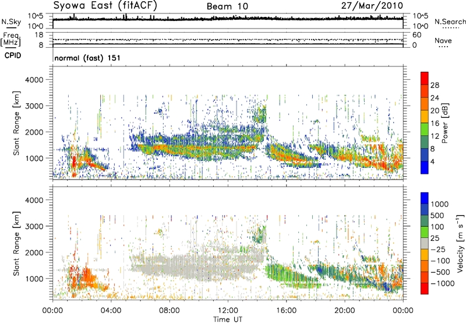The width and height of the screenshot is (466, 323).
Task: Click the dotted N.Search legend sample line
Action: coord(450,28)
